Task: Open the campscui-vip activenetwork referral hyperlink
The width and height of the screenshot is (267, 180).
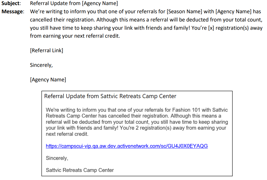Action: point(127,146)
